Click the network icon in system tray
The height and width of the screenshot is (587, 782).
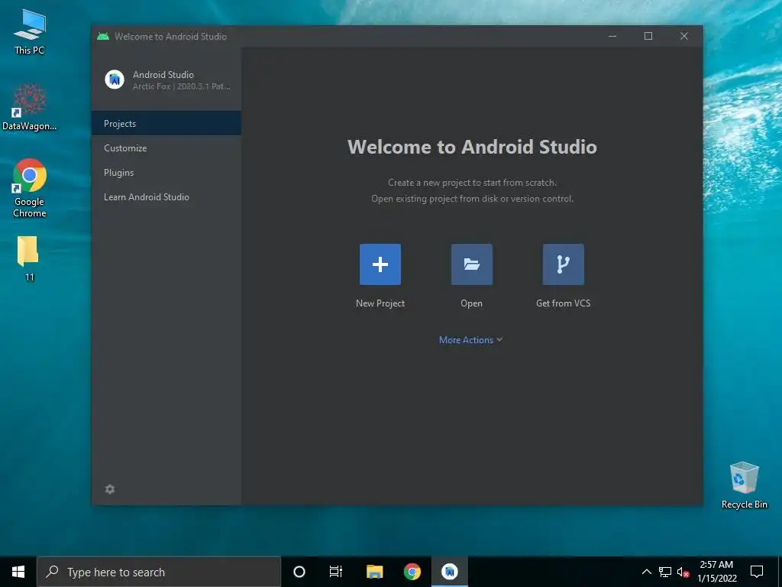point(665,572)
